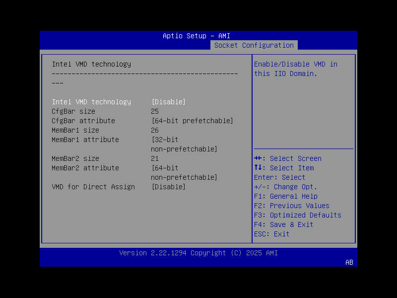
Task: Click the Intel VMD technology section heading
Action: coord(91,64)
